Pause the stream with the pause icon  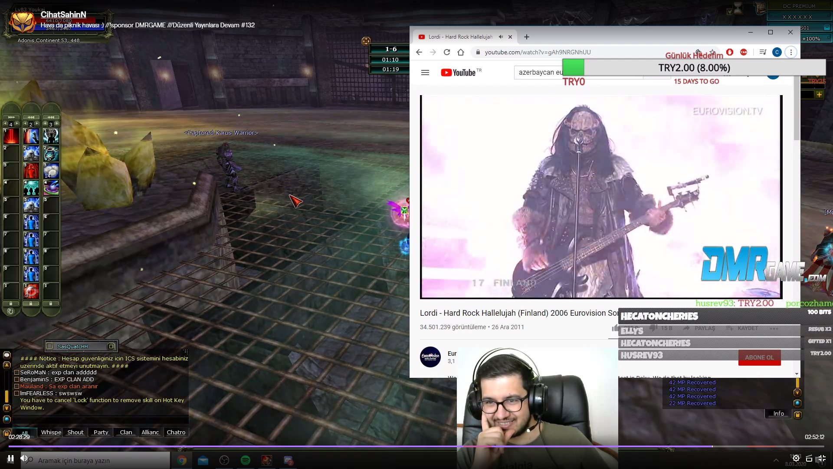point(10,458)
